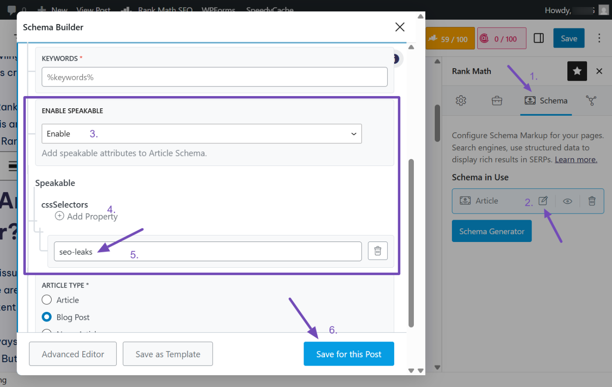
Task: Click the Article schema type icon
Action: [465, 200]
